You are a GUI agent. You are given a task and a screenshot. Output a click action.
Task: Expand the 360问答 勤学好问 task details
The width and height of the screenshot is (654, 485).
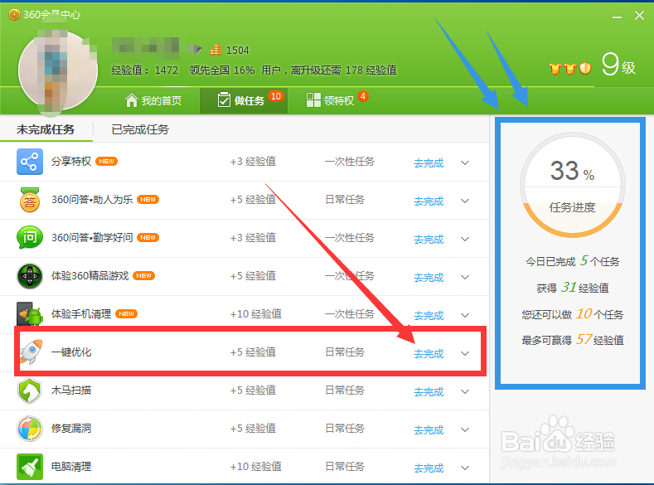465,239
